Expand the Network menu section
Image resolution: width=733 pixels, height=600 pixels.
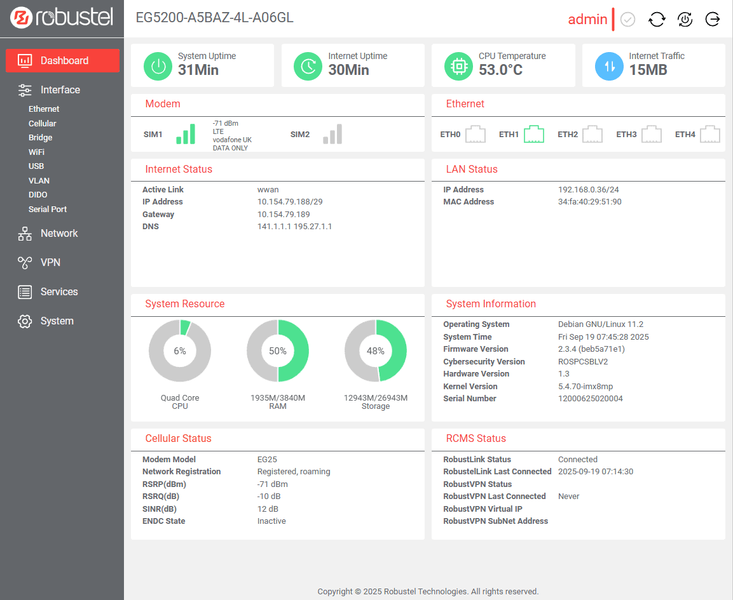click(58, 234)
